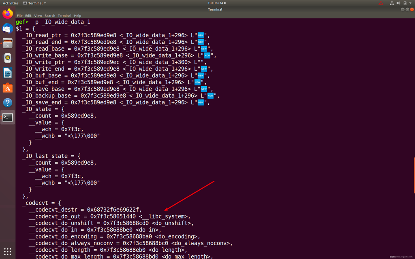This screenshot has width=415, height=259.
Task: Click the __codecvt_do_encoding line
Action: [115, 236]
